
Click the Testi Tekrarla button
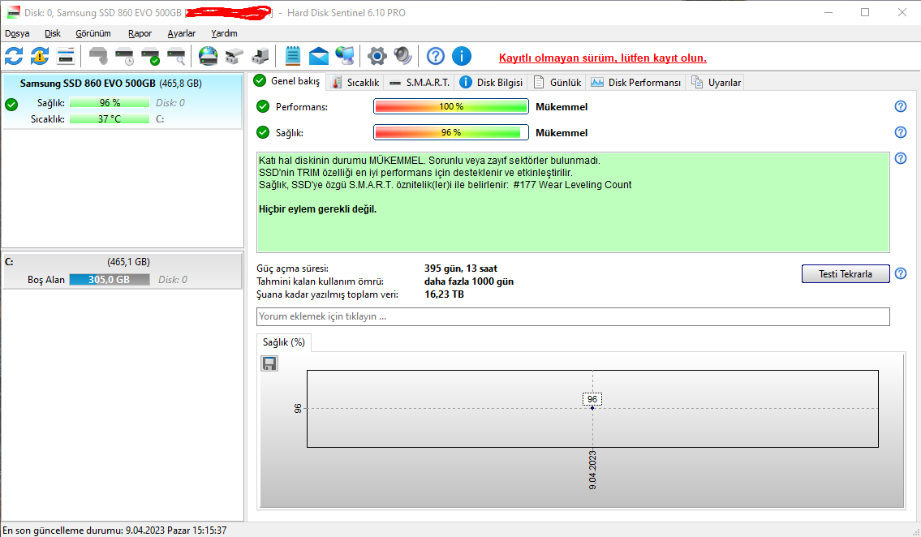click(x=846, y=273)
